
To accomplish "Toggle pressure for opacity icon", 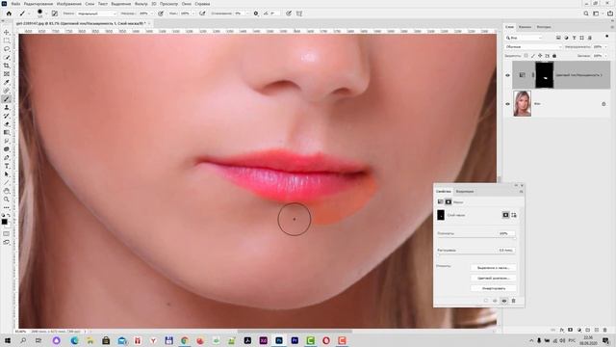I will pyautogui.click(x=161, y=13).
